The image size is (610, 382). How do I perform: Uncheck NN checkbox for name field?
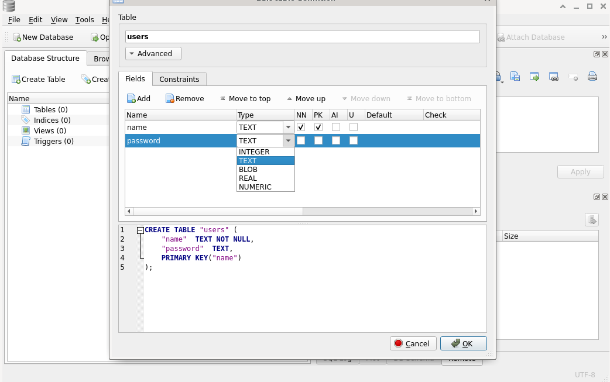coord(301,127)
